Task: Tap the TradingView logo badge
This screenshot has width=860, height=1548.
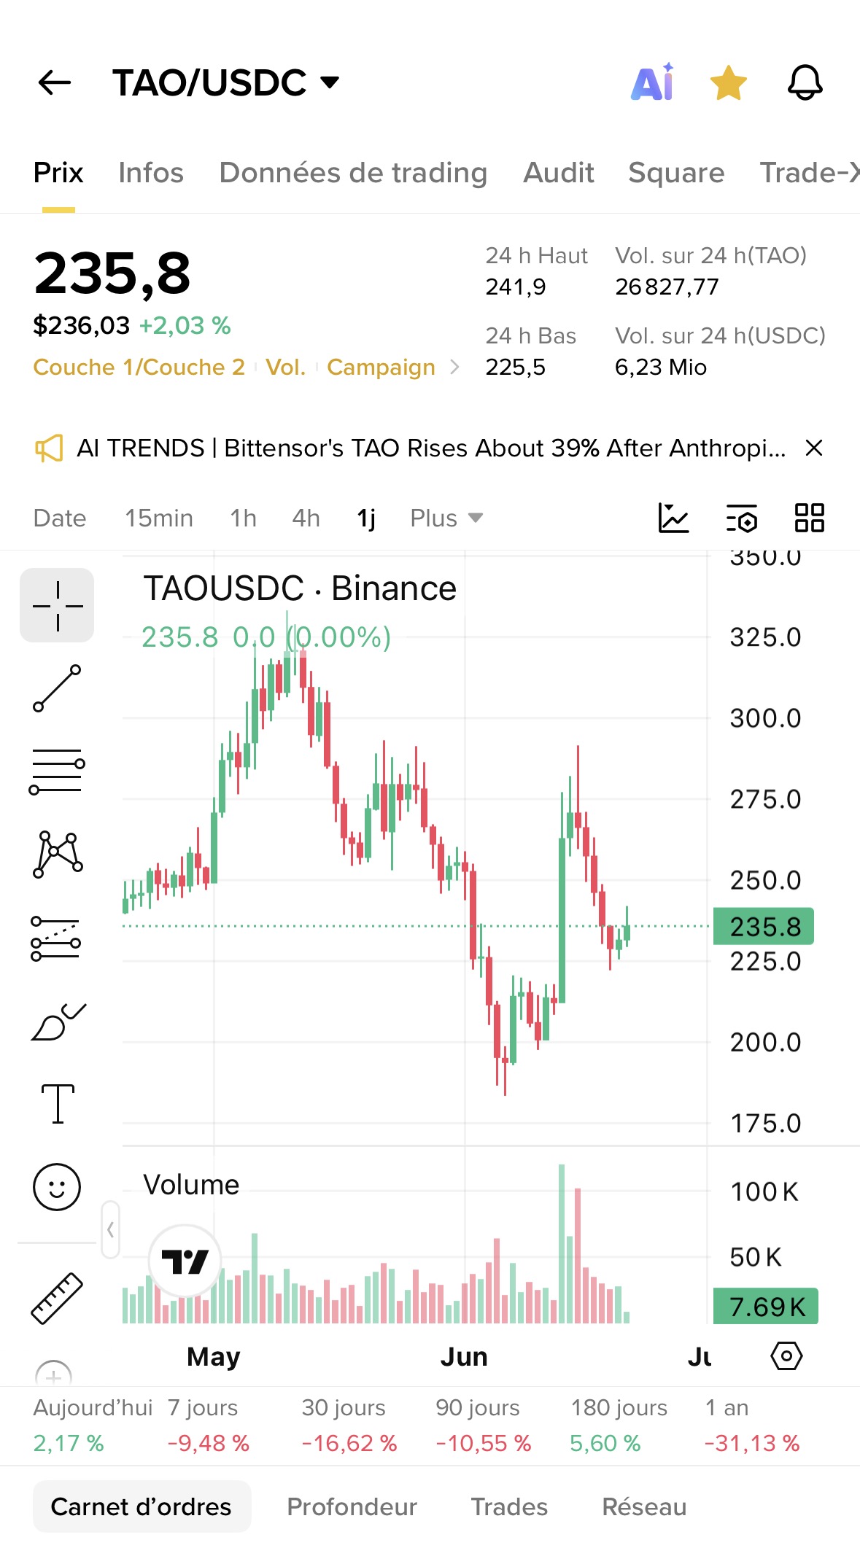Action: tap(185, 1261)
